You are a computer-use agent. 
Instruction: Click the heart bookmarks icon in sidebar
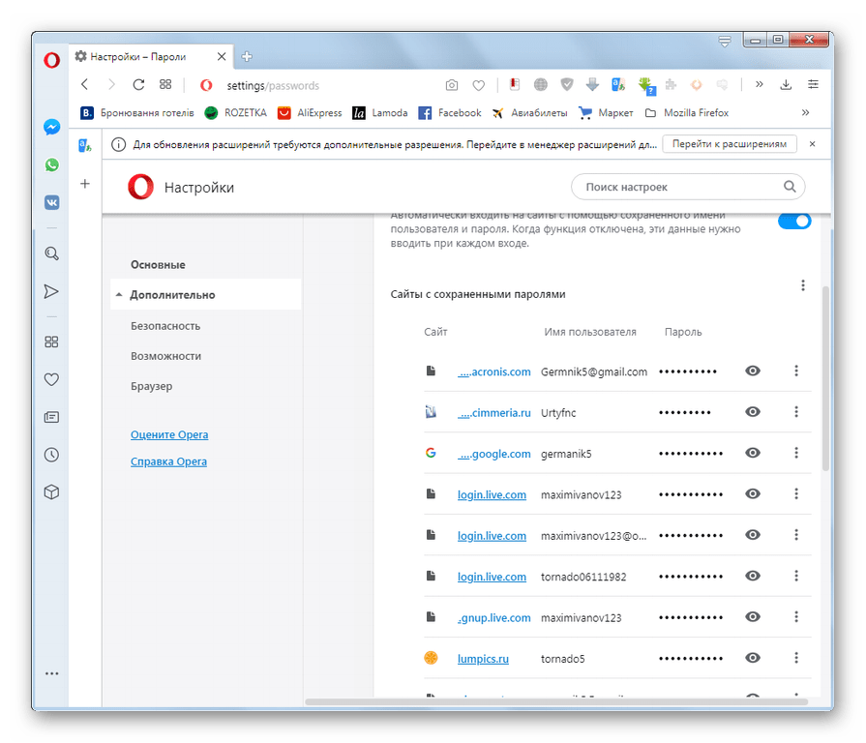point(51,380)
